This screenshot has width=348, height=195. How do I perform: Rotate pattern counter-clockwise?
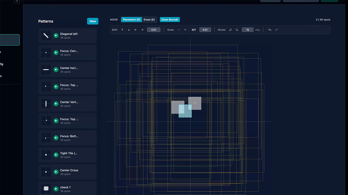click(230, 30)
